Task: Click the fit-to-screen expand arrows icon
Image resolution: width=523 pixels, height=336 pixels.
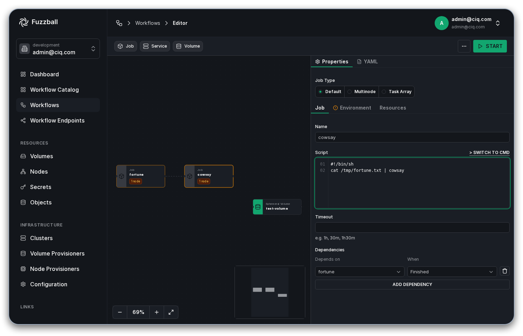Action: pos(171,312)
